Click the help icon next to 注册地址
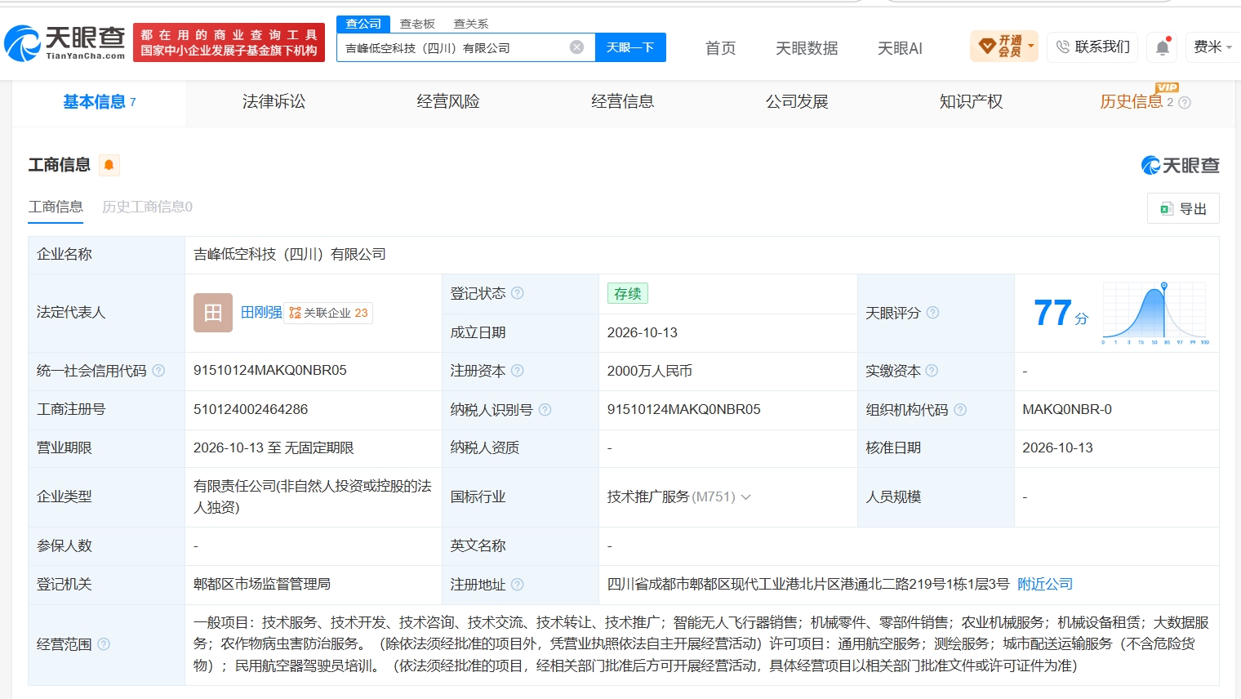Screen dimensions: 1241x699 (x=517, y=585)
